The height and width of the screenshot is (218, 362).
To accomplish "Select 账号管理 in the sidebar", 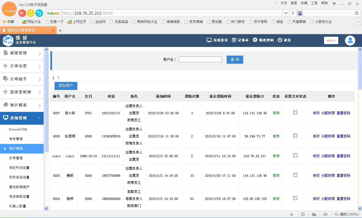I will (16, 158).
